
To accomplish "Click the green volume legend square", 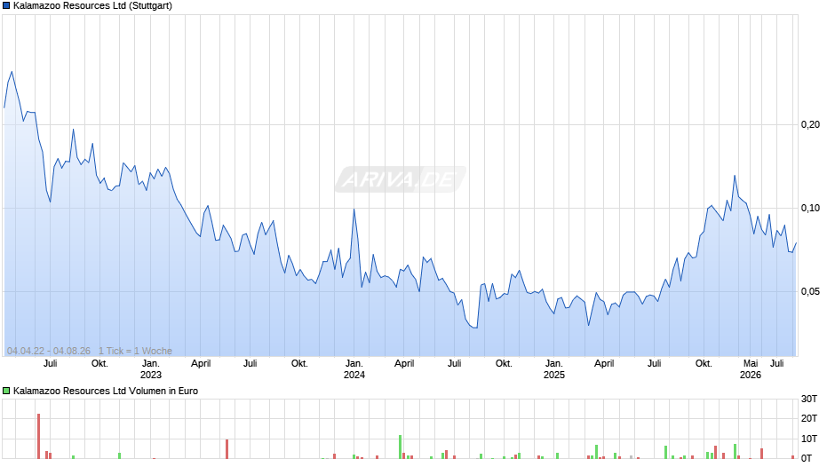I will click(x=6, y=391).
